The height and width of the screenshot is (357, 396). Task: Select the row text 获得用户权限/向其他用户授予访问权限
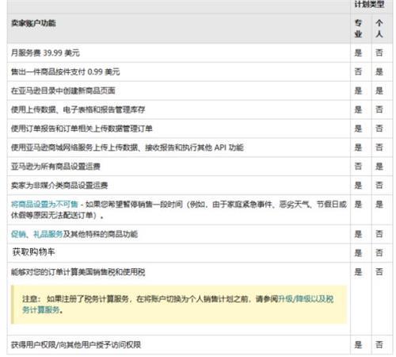pos(76,345)
